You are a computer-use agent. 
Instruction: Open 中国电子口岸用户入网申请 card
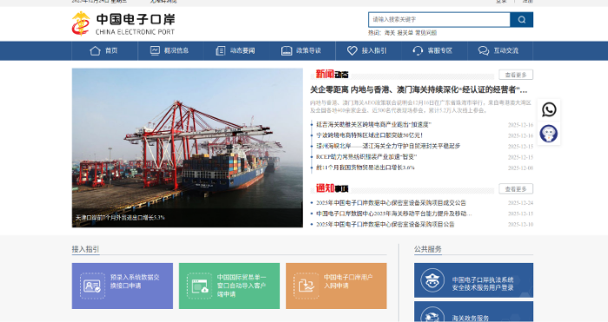(x=336, y=286)
